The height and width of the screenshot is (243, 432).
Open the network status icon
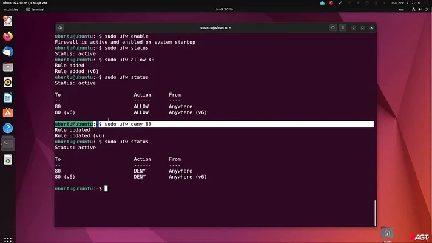click(414, 9)
